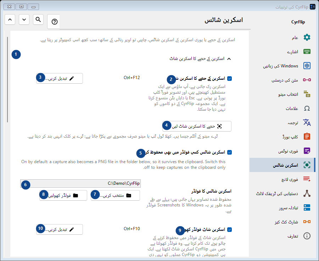Image resolution: width=319 pixels, height=261 pixels.
Task: Click the help question mark icon
Action: (55, 22)
